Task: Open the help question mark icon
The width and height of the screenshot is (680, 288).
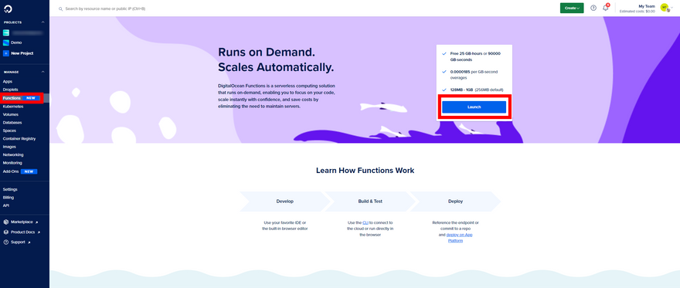Action: coord(593,8)
